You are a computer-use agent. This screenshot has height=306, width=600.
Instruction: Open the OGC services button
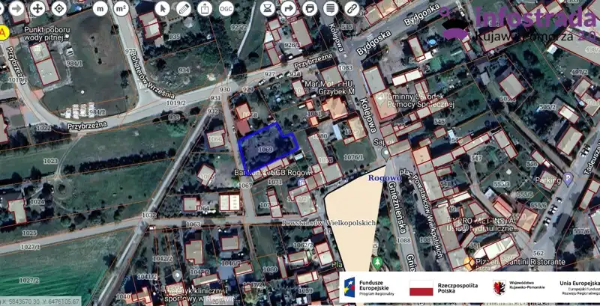coord(225,9)
